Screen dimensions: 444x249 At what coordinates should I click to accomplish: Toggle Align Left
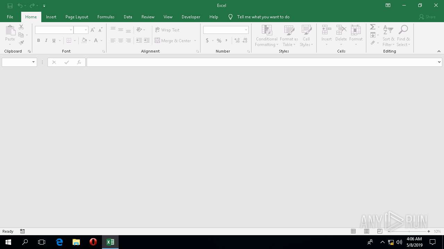(x=113, y=40)
